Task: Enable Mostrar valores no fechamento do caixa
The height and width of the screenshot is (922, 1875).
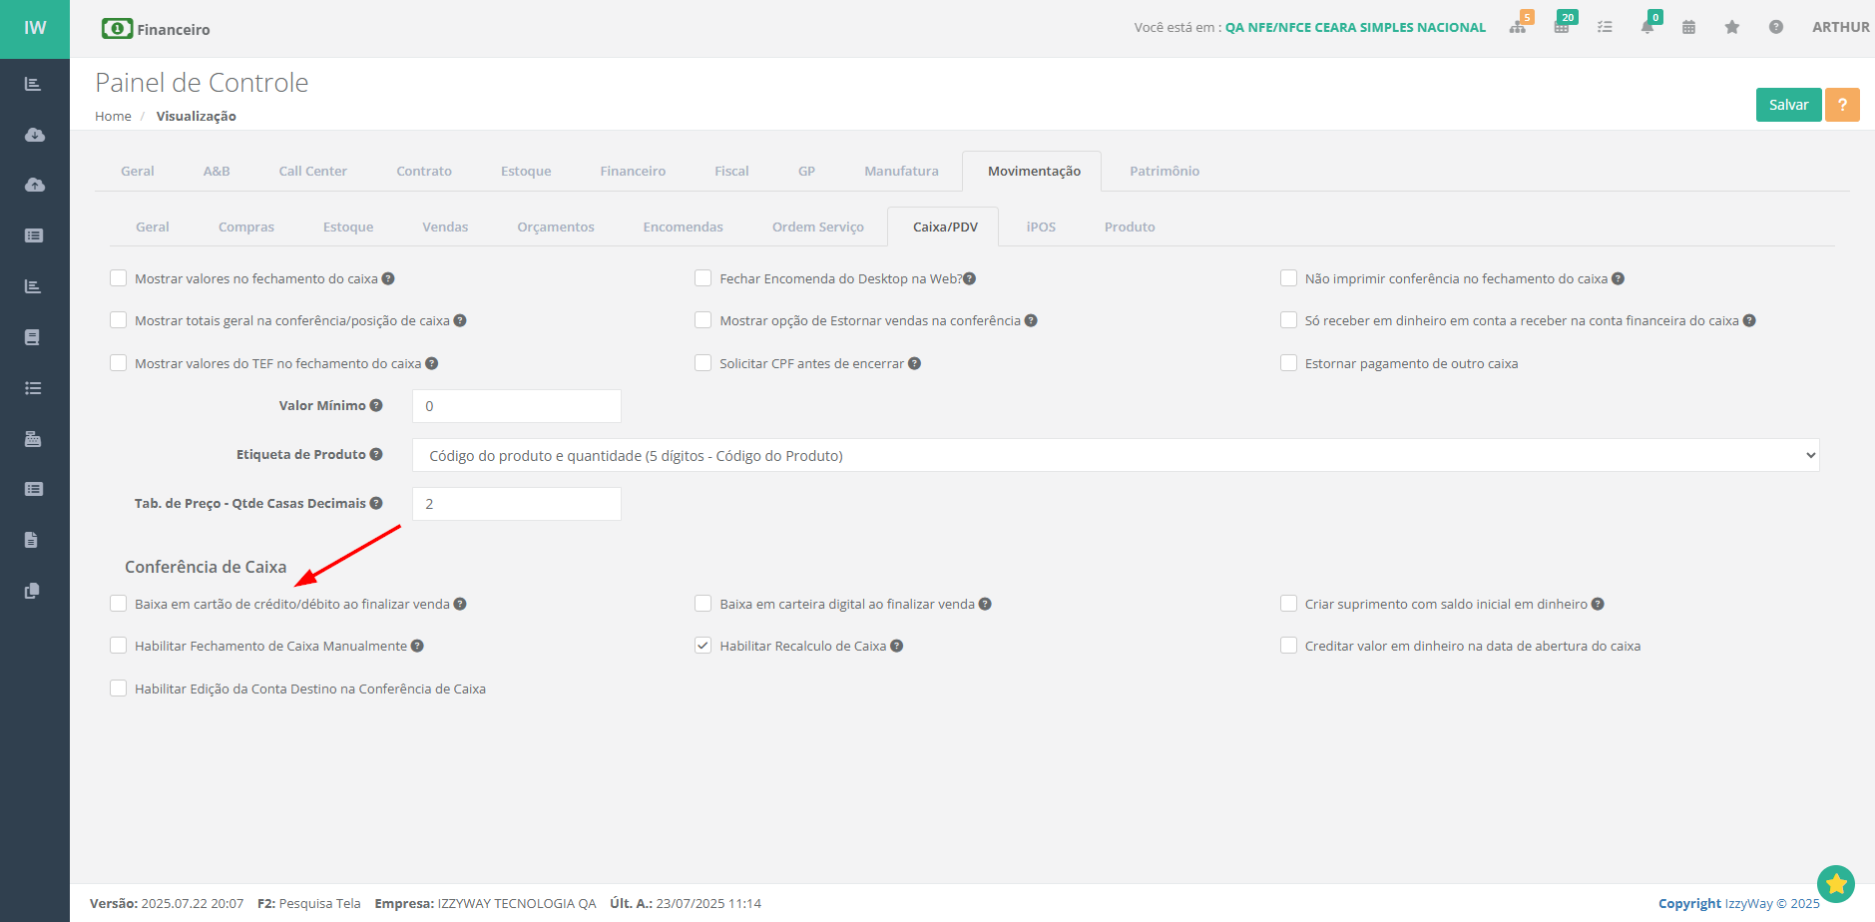Action: pyautogui.click(x=119, y=278)
